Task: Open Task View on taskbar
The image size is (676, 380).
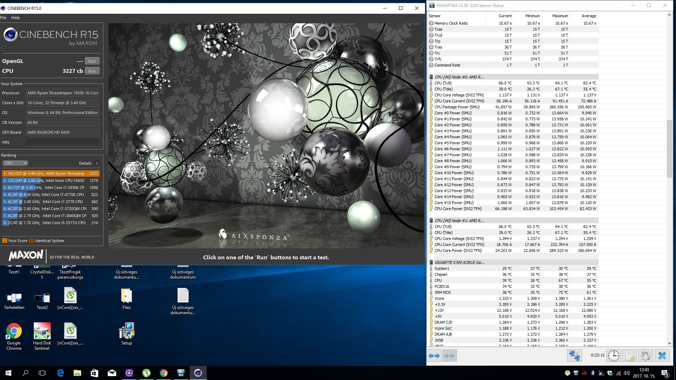Action: coord(42,373)
